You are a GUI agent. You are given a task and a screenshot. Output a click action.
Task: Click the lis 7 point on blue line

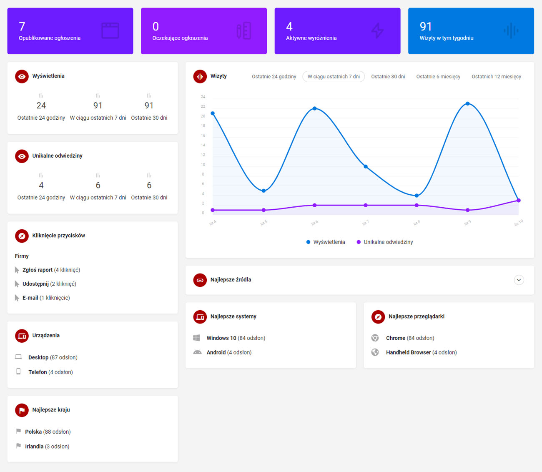[x=366, y=166]
